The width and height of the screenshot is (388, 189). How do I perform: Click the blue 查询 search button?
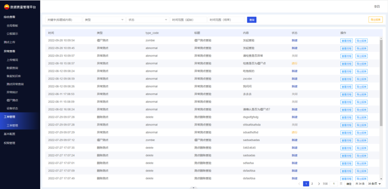pyautogui.click(x=251, y=20)
